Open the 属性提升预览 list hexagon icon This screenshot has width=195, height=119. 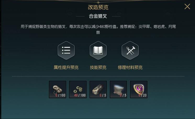66,50
